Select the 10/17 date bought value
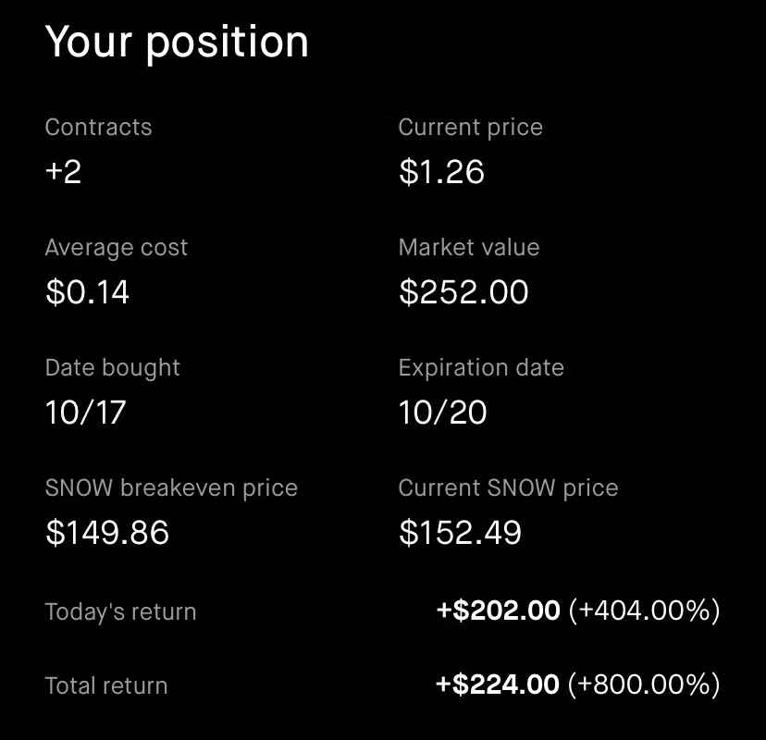 coord(85,413)
